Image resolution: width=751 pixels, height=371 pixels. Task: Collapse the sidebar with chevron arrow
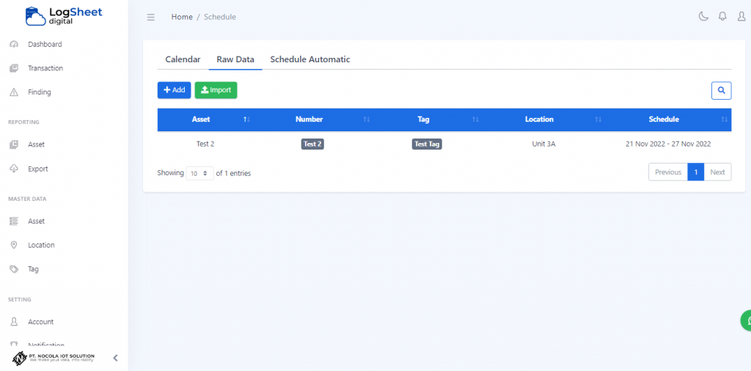[x=115, y=358]
